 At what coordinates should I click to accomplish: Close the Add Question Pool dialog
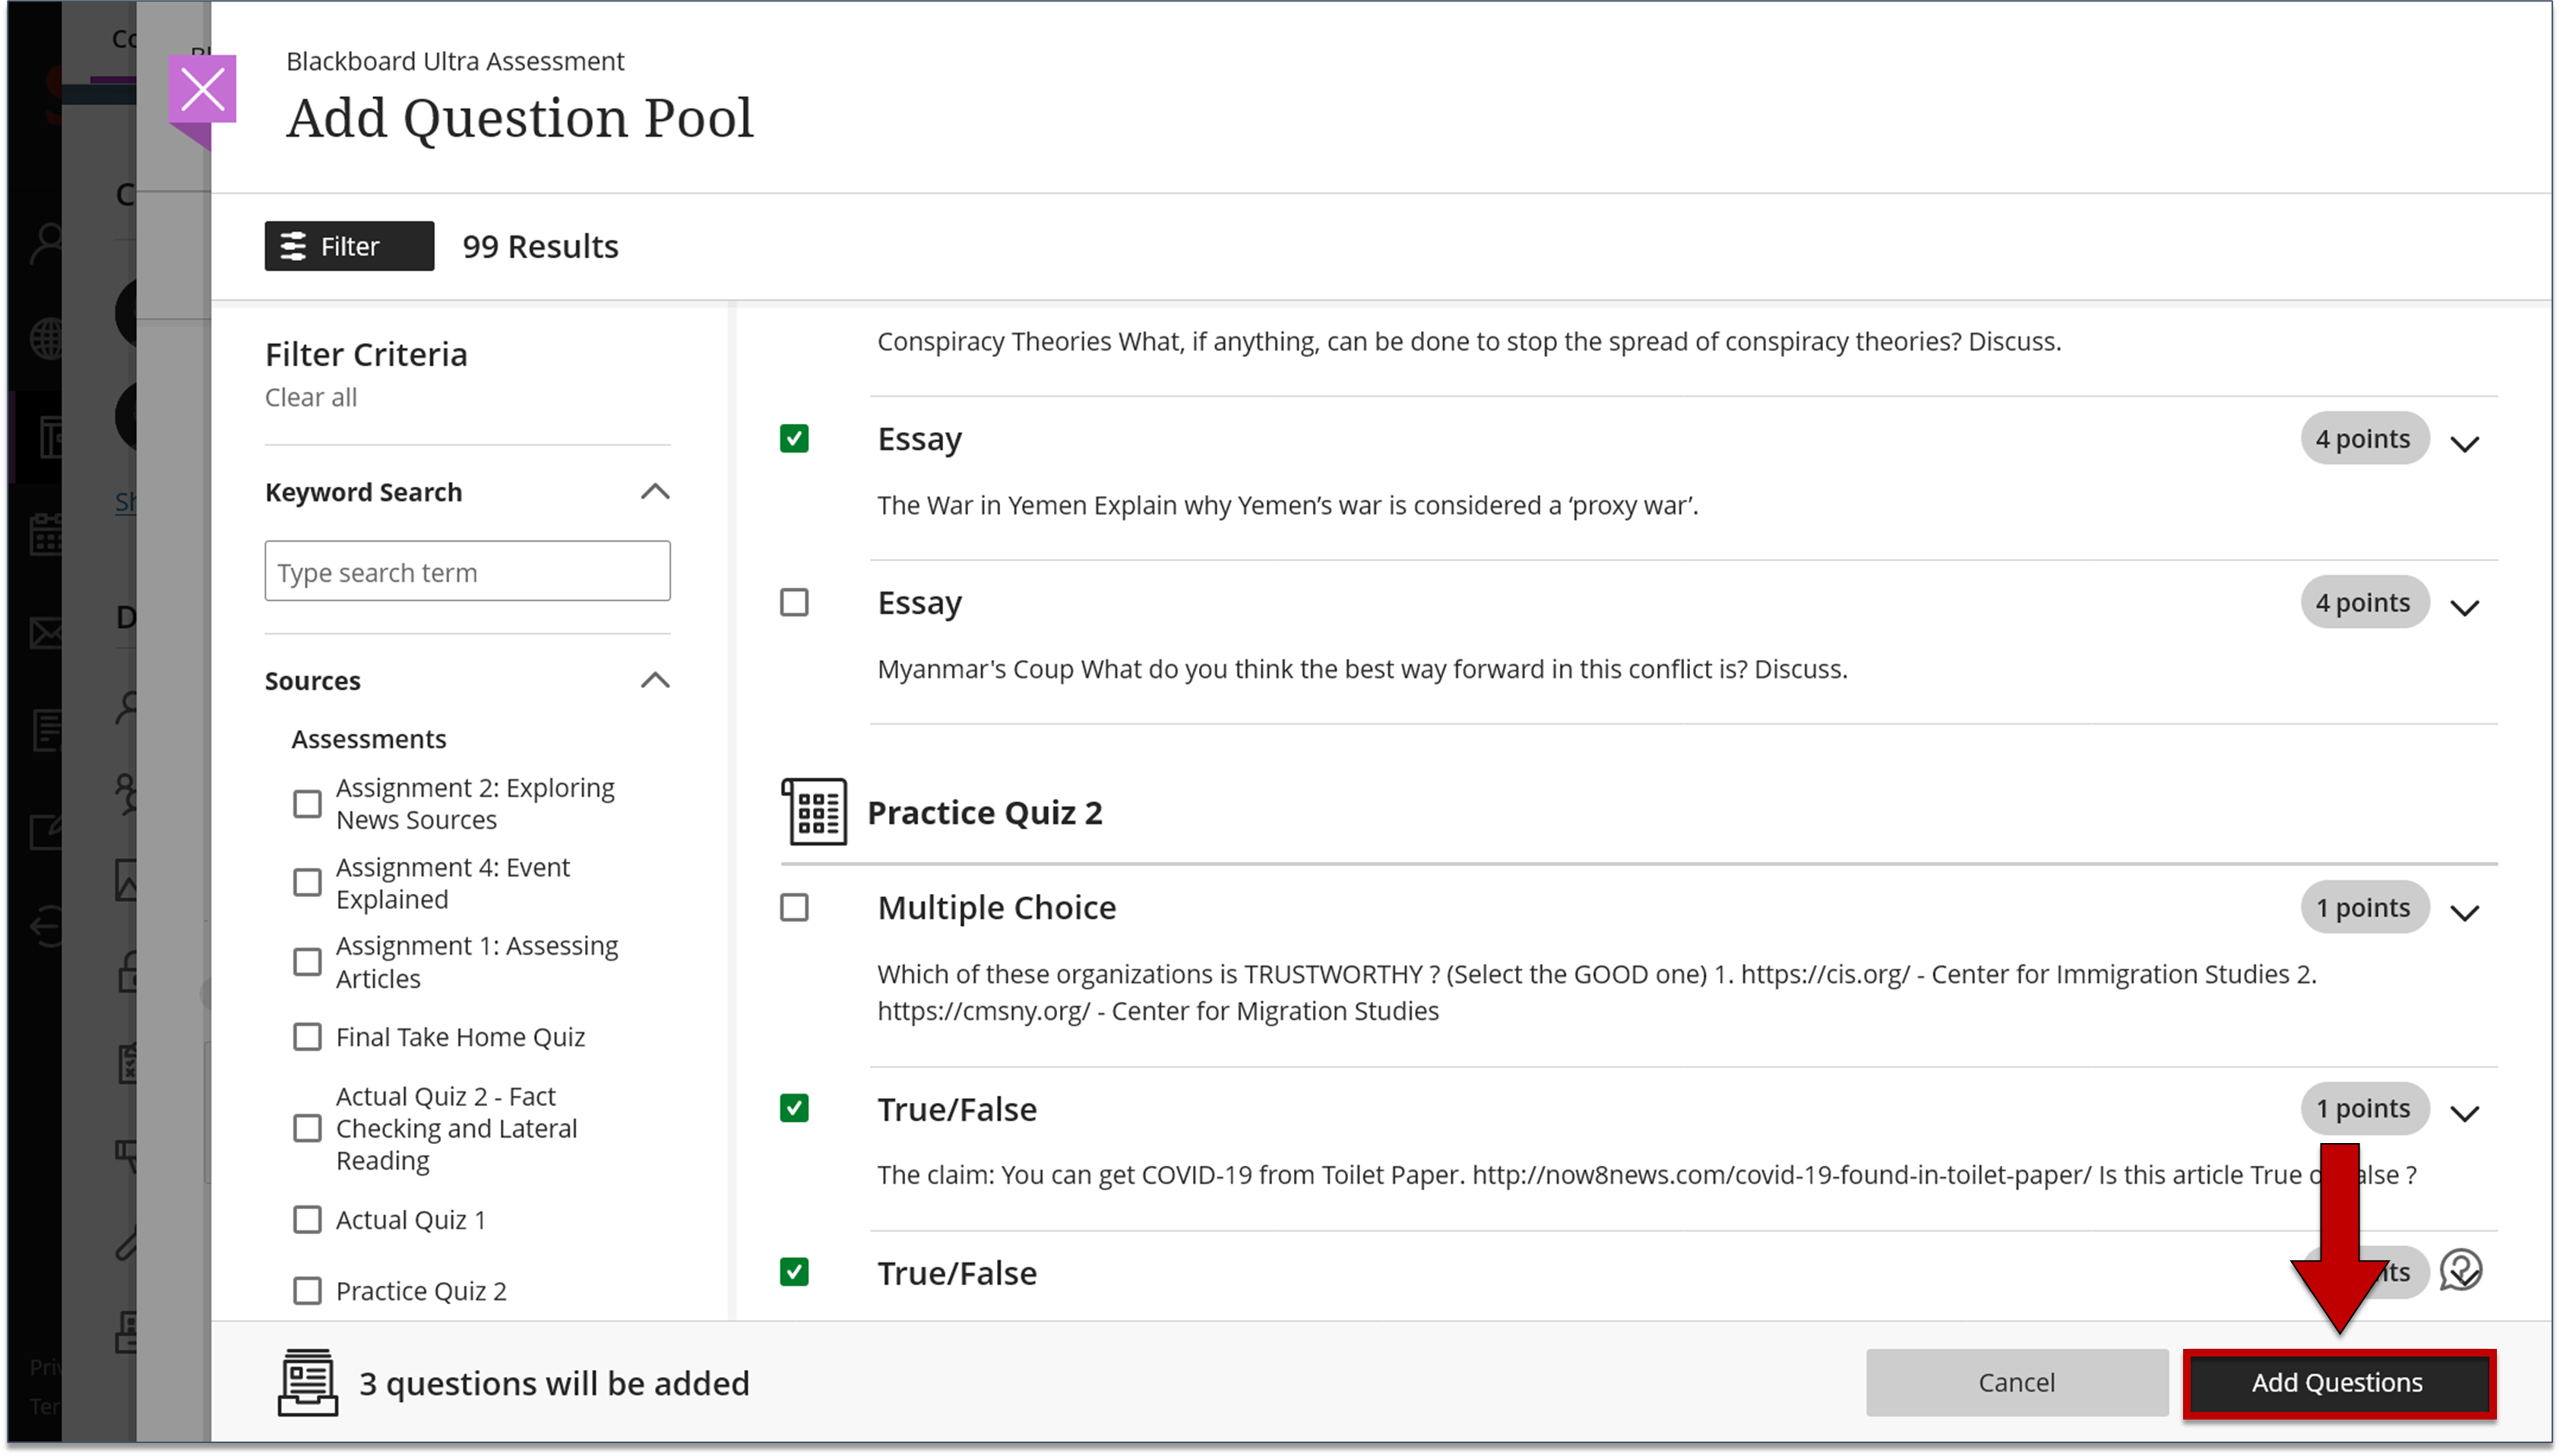203,88
